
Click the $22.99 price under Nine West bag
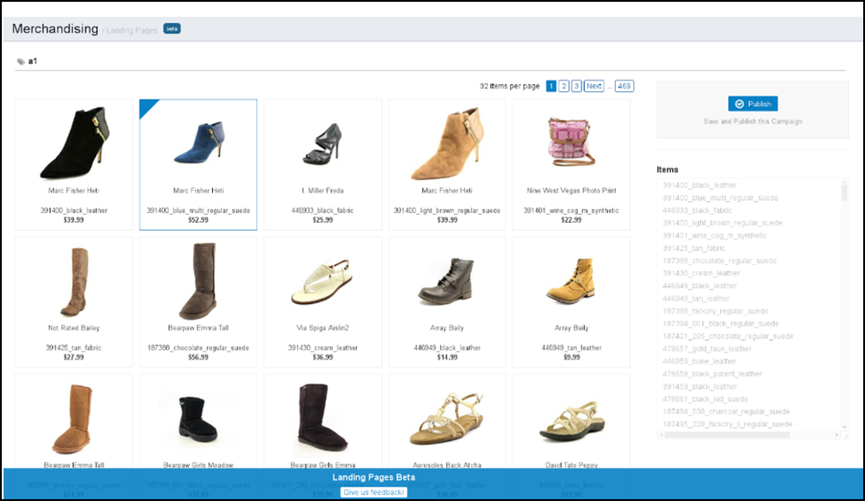click(572, 220)
